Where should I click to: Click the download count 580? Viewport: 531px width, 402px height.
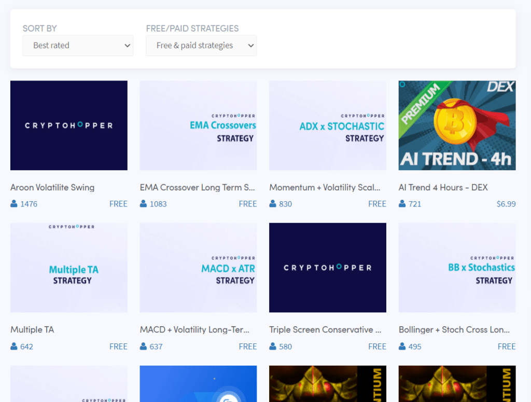point(285,346)
